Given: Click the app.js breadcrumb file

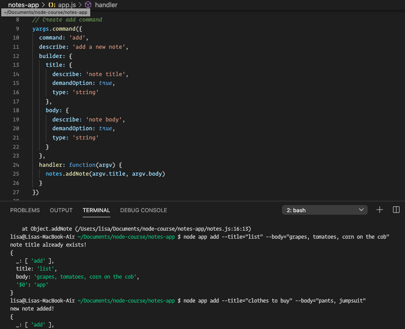Looking at the screenshot, I should coord(67,5).
